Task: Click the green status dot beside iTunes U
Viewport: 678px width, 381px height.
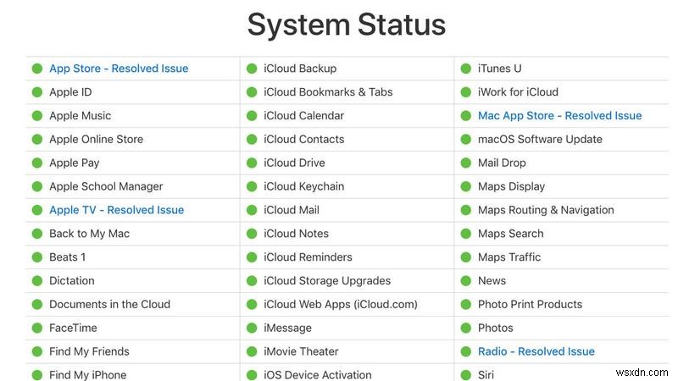Action: 465,69
